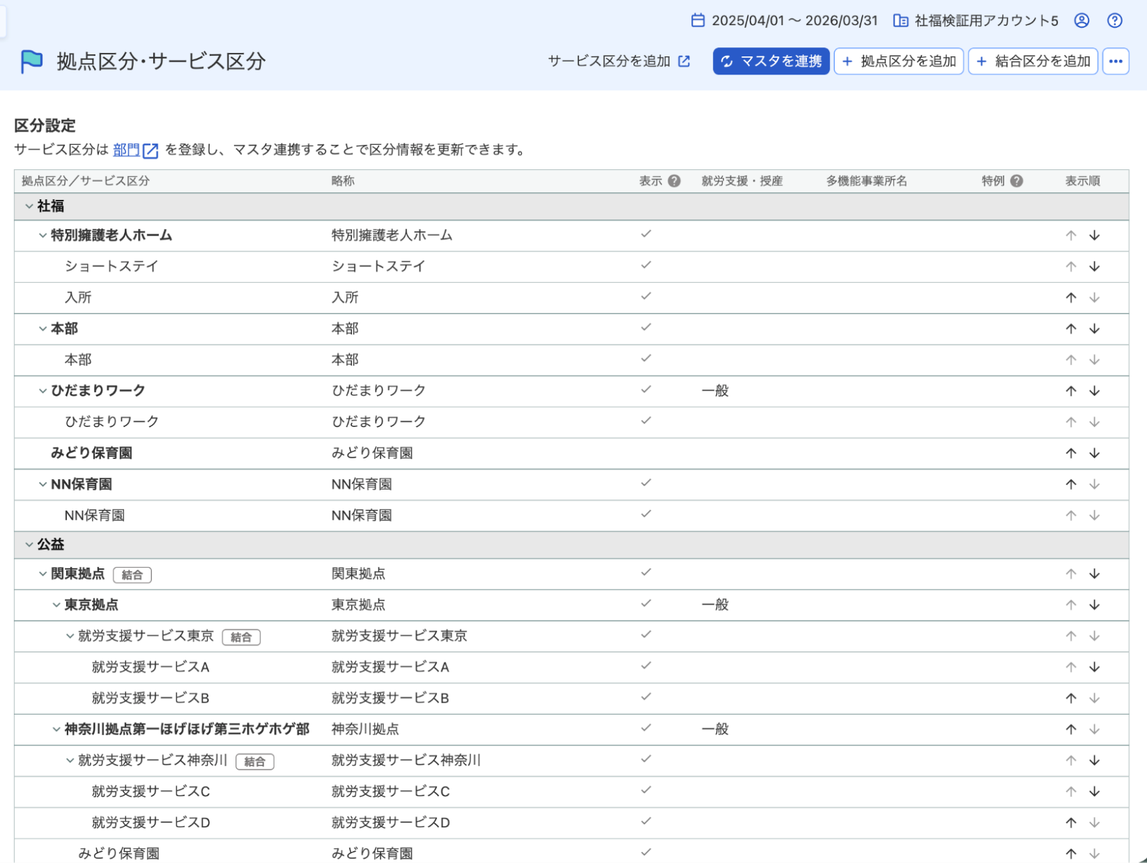Move 神奈川拠点 row up
This screenshot has height=863, width=1147.
[x=1071, y=729]
